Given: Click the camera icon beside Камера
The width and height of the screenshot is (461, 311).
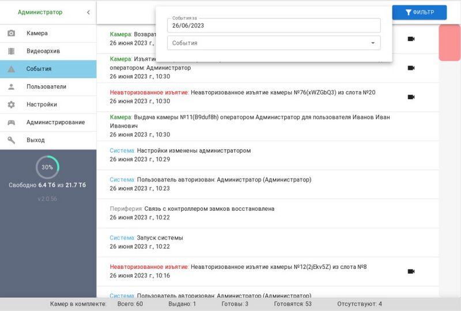Looking at the screenshot, I should coord(11,33).
